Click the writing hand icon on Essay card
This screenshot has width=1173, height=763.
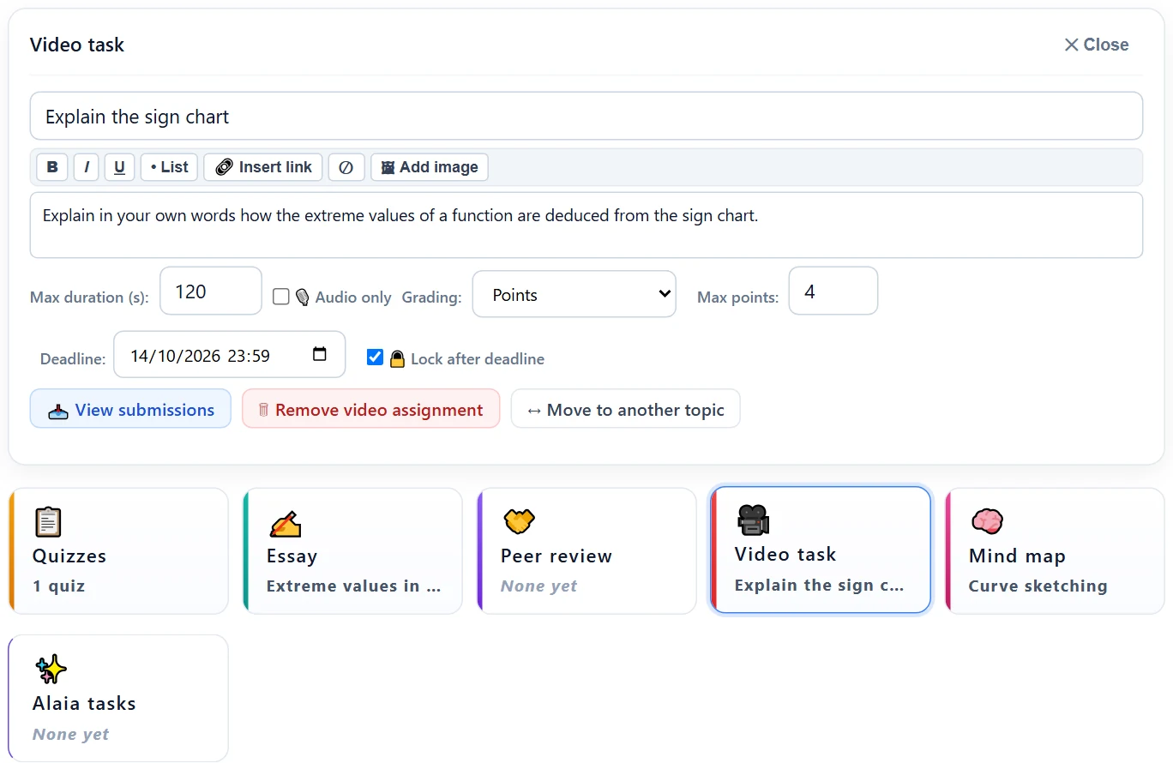click(x=284, y=523)
